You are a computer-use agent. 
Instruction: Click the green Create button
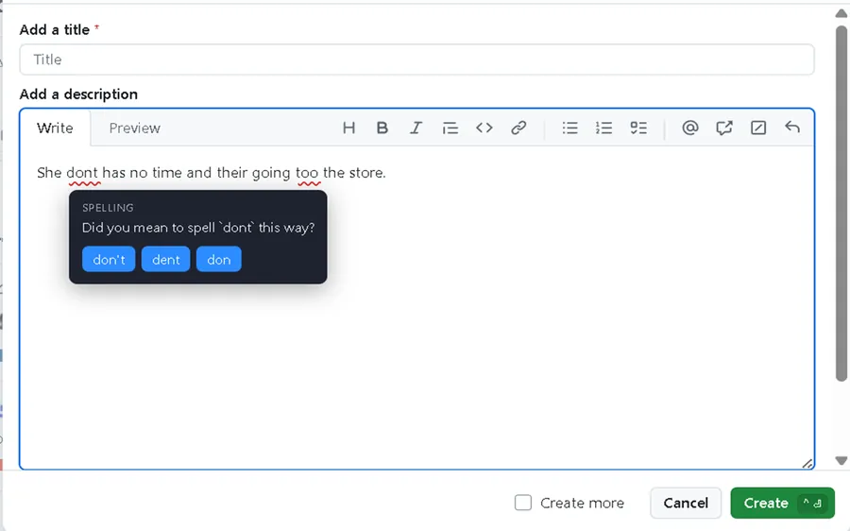tap(782, 503)
